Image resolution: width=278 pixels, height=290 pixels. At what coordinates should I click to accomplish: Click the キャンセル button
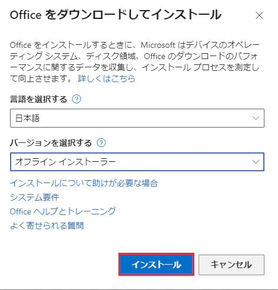click(231, 265)
